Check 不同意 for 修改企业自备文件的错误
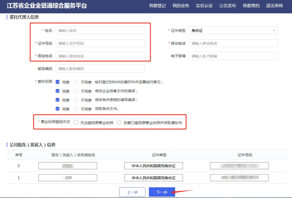Screen dimensions: 292x198 [x=76, y=91]
